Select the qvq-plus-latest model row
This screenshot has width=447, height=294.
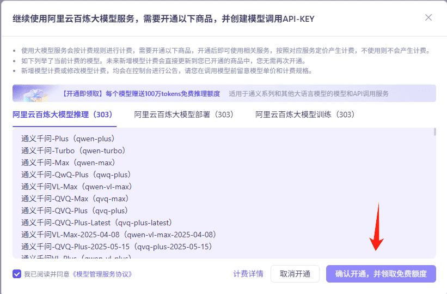tap(98, 223)
